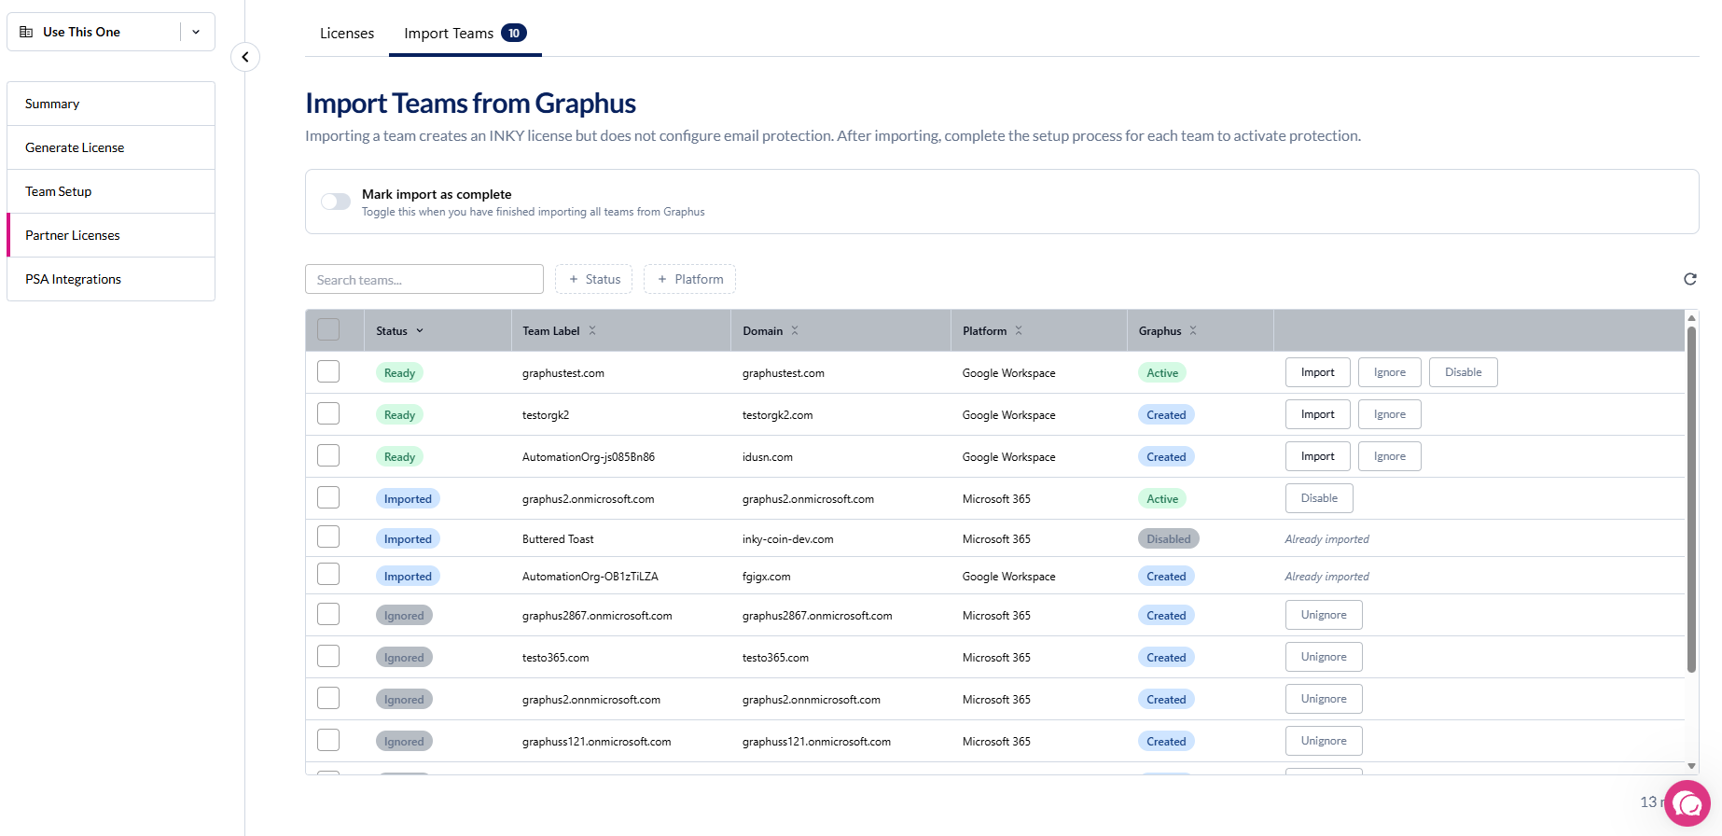Tick the checkbox for Buttered Toast row
1722x836 pixels.
[328, 537]
